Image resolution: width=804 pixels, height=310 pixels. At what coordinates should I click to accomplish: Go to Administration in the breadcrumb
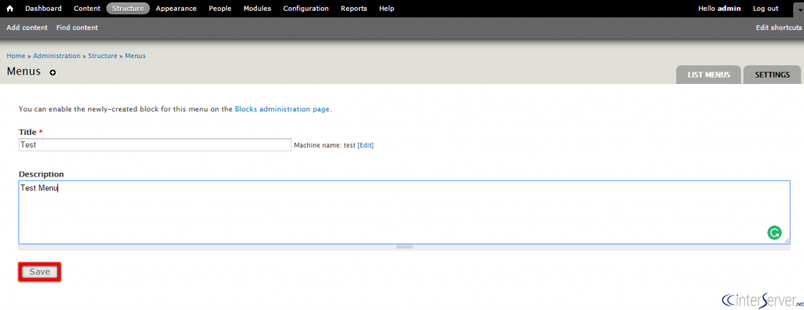(57, 56)
